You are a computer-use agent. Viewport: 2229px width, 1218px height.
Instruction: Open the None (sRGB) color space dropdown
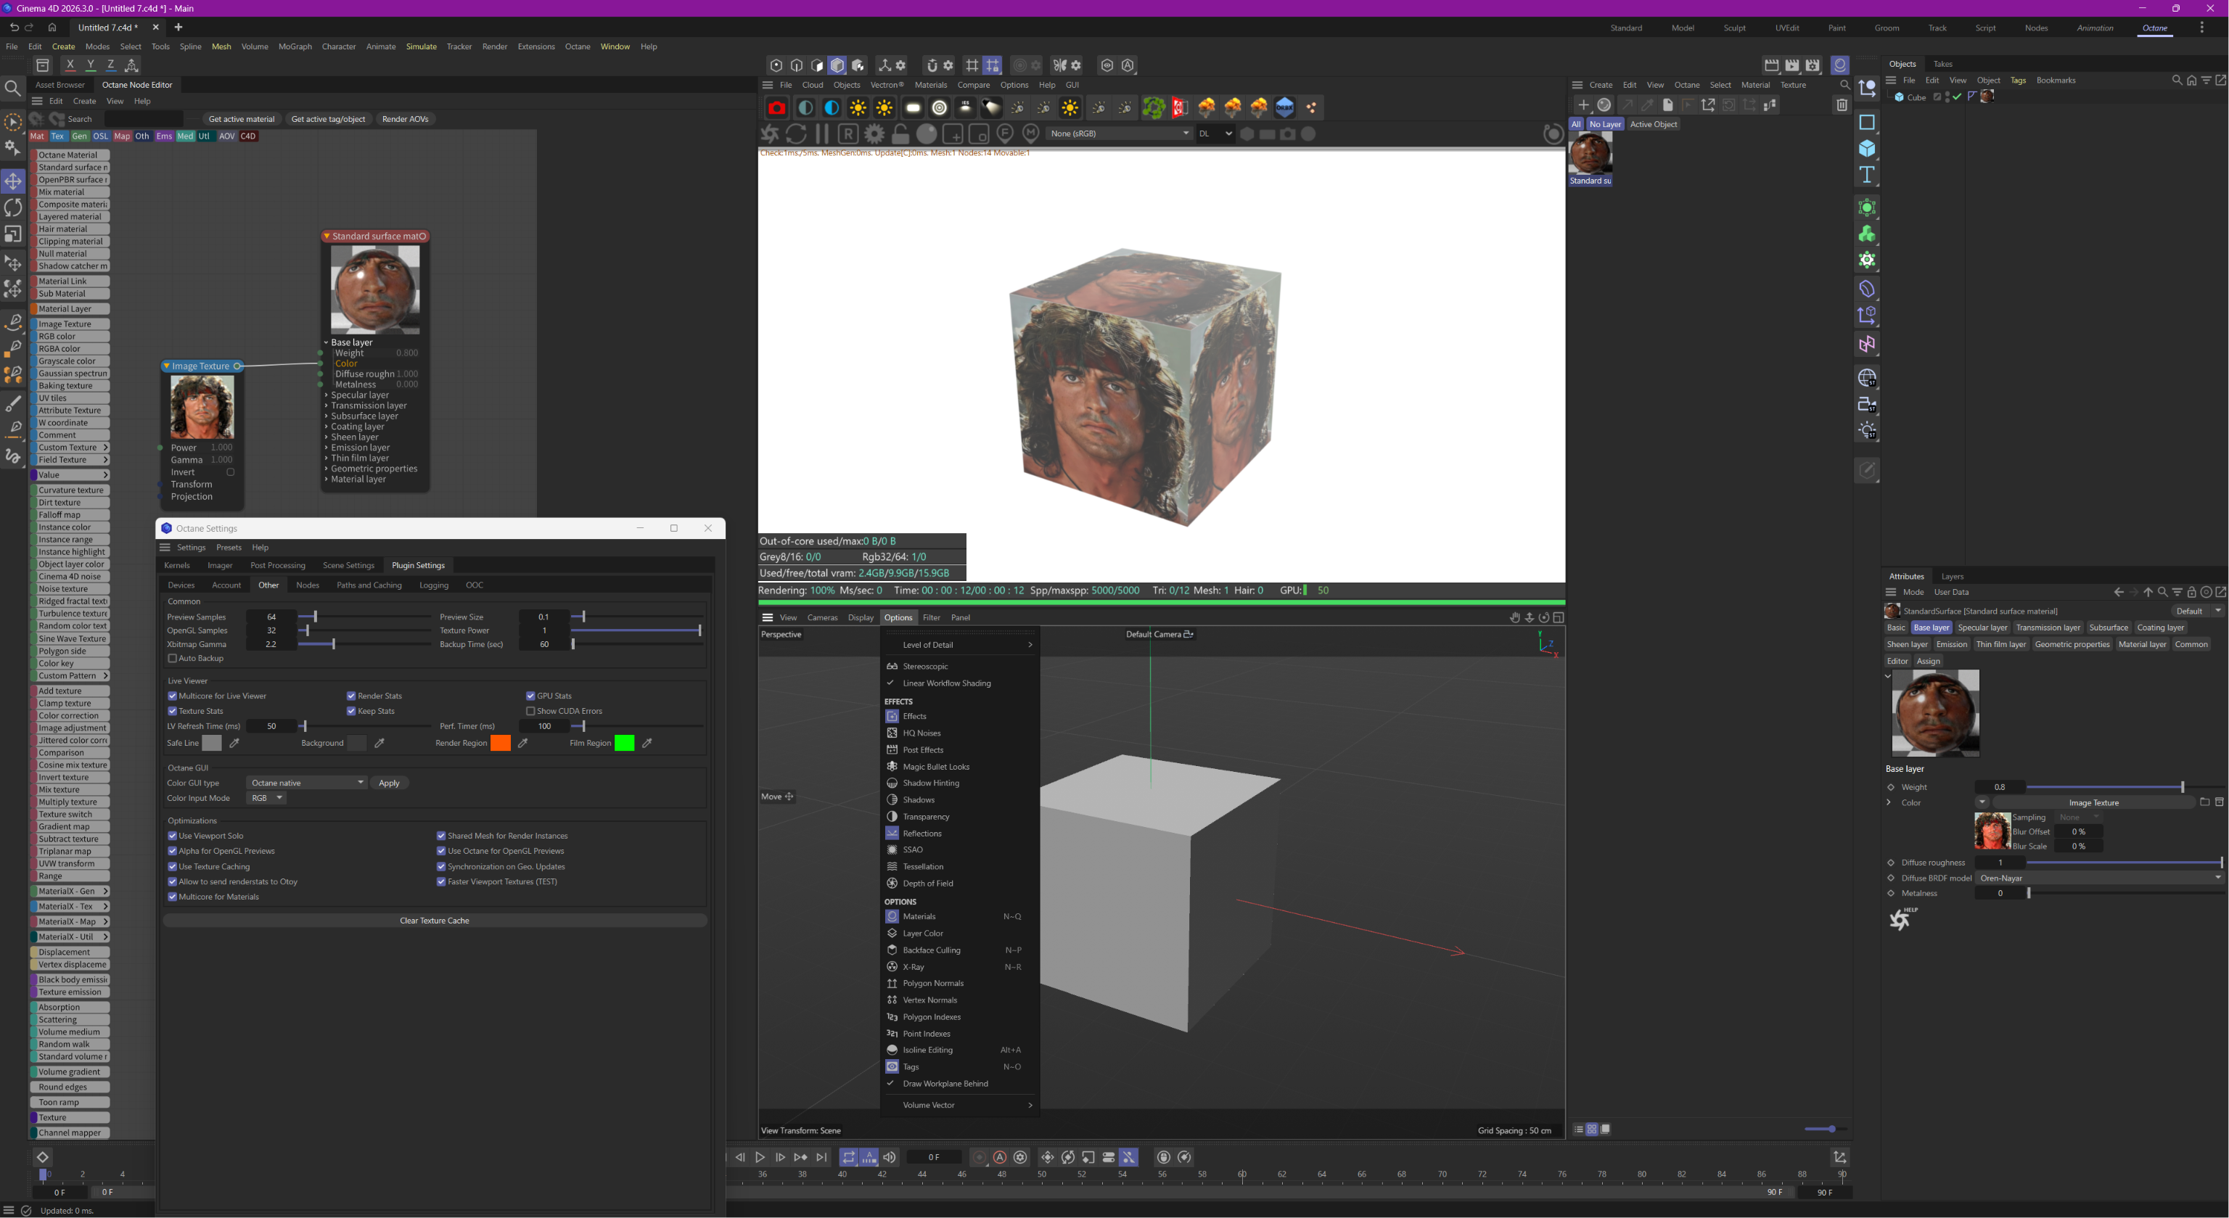pyautogui.click(x=1119, y=133)
